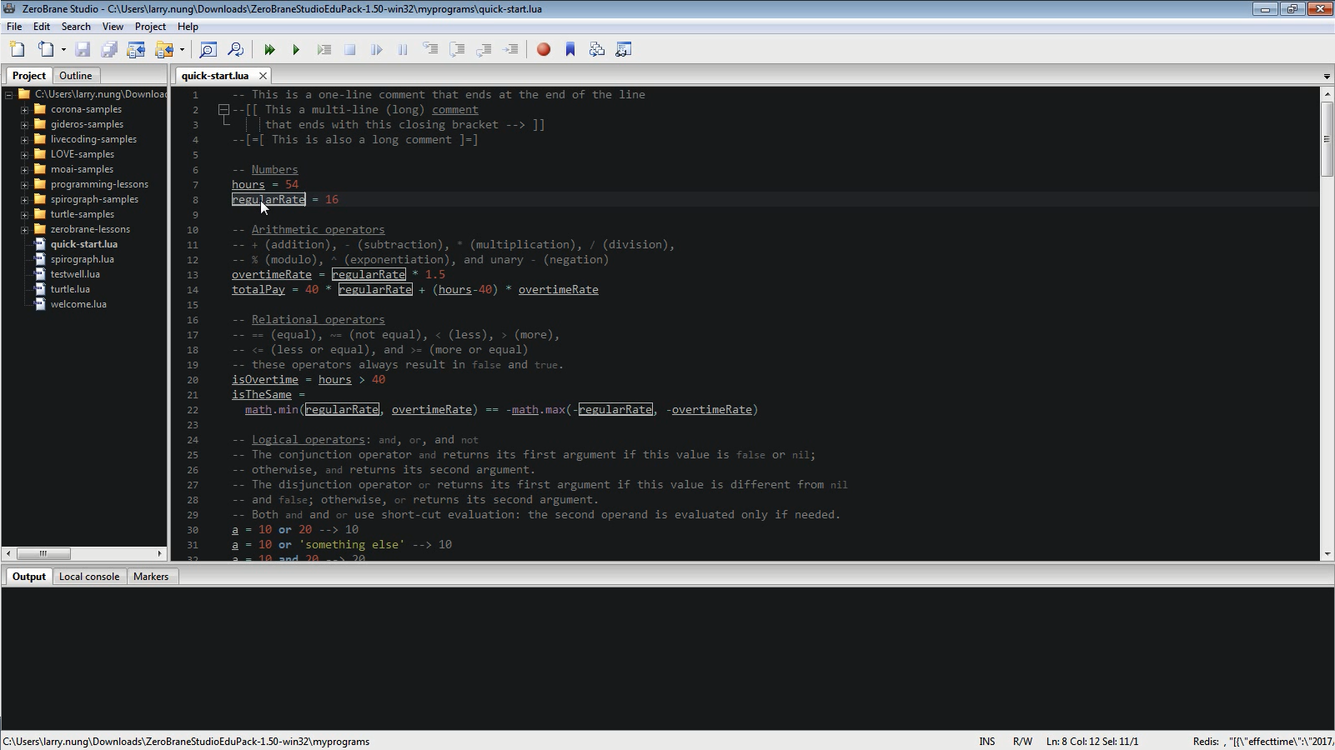Expand the moai-samples folder
1335x750 pixels.
point(24,169)
